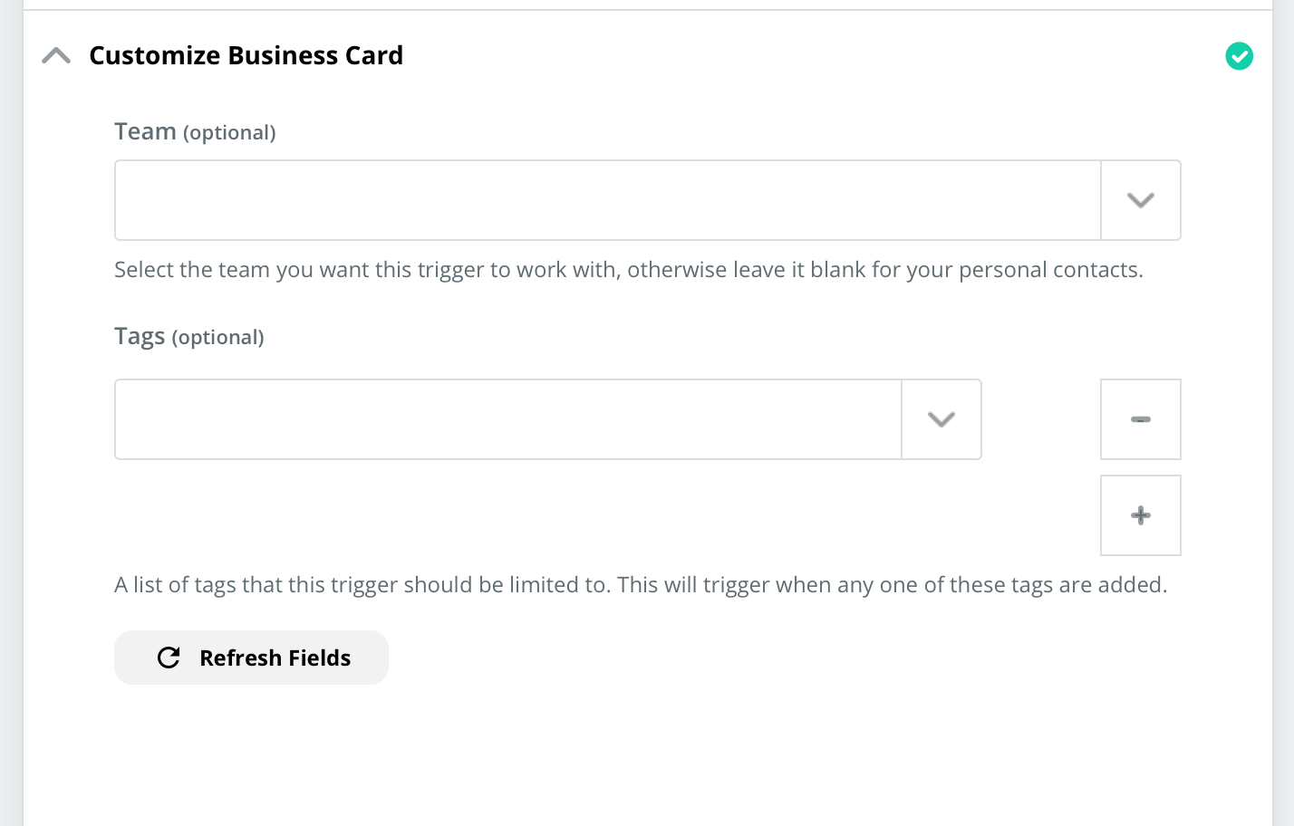Viewport: 1294px width, 826px height.
Task: Click the Tags field label
Action: [140, 337]
